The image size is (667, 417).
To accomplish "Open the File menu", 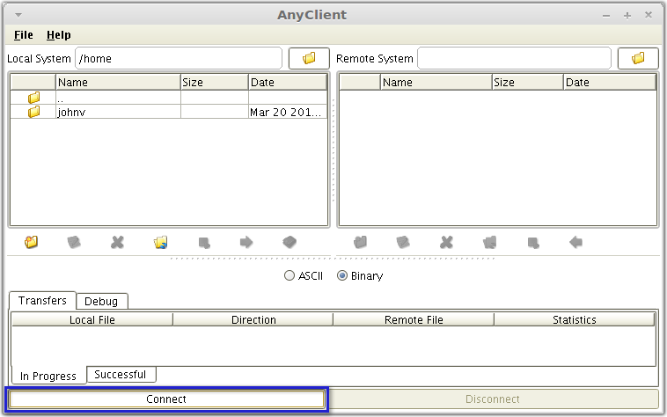I will 24,35.
